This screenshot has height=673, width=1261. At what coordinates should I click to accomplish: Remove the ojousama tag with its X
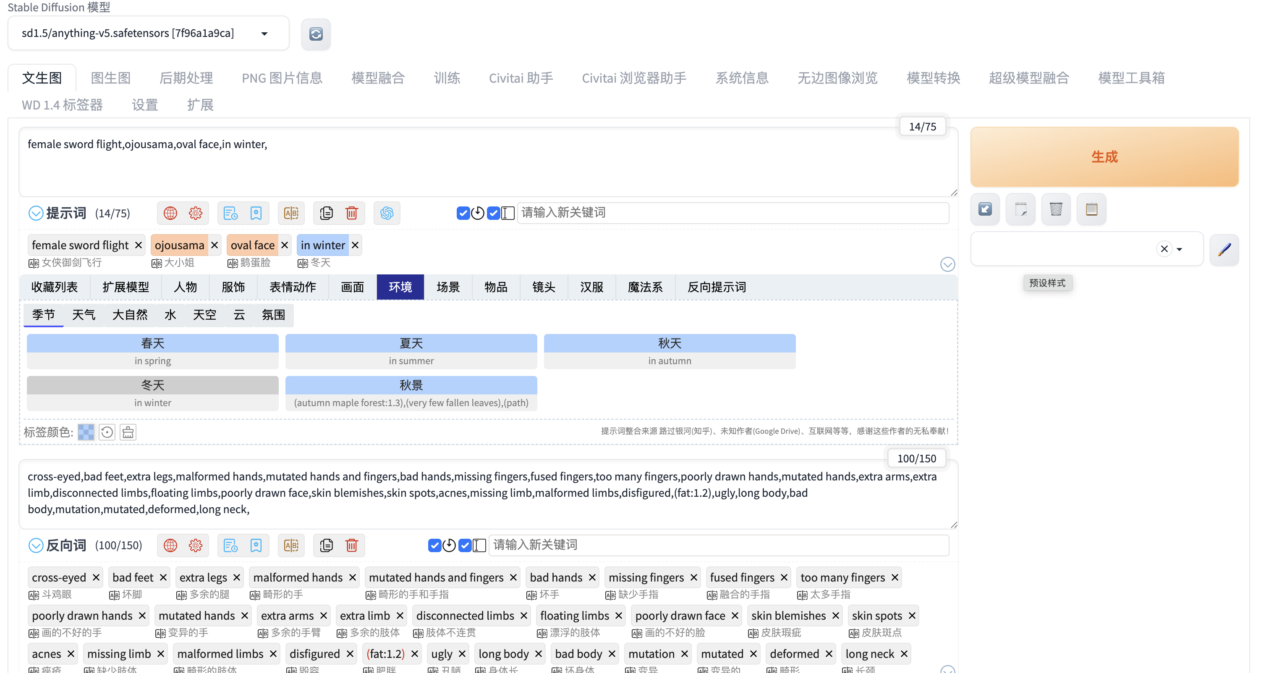[x=215, y=245]
